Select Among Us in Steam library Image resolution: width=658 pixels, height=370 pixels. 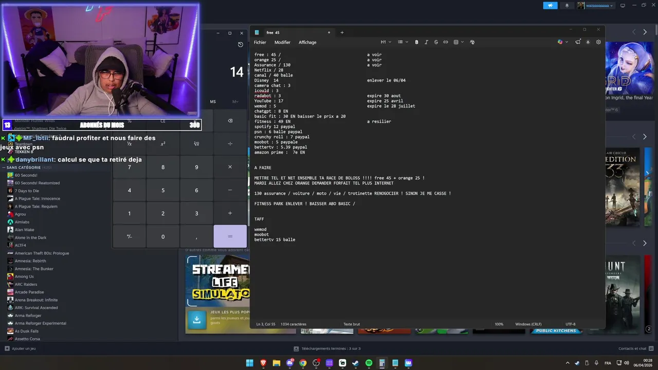click(24, 276)
